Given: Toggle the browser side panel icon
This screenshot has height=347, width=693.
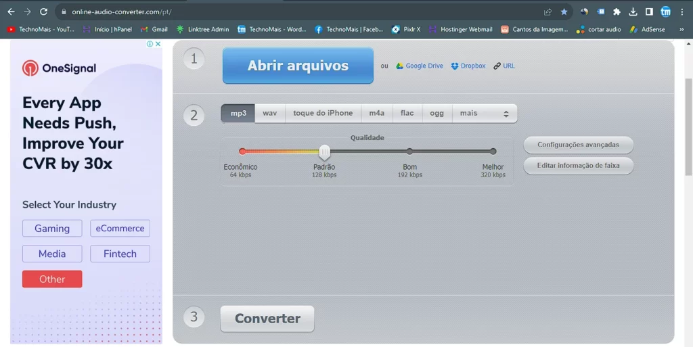Looking at the screenshot, I should [649, 12].
